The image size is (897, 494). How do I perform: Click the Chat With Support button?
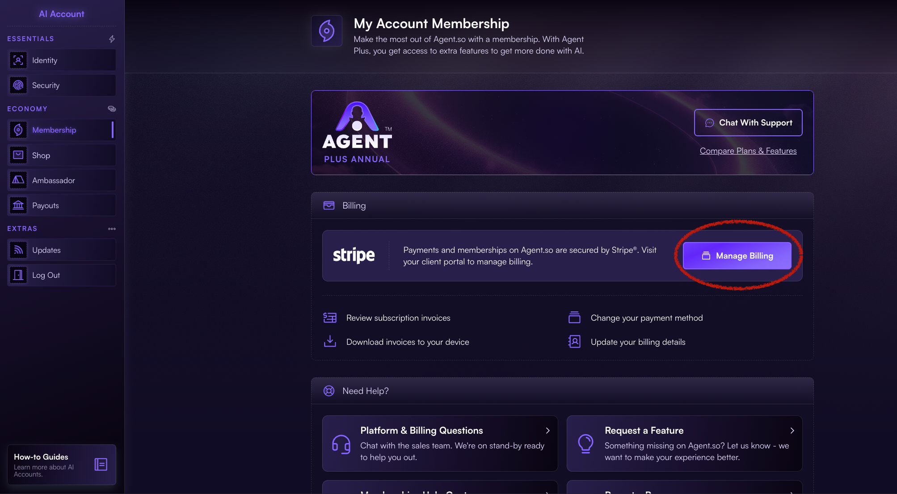tap(748, 122)
